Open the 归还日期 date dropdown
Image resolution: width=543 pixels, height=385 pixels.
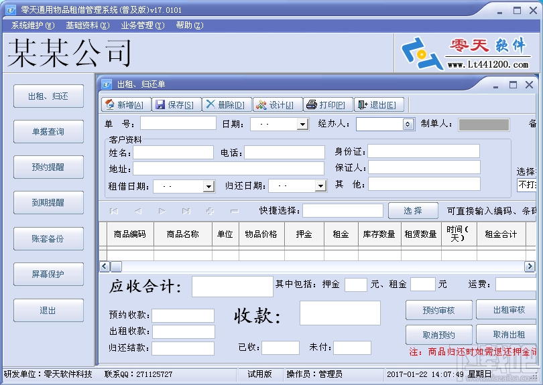tap(320, 186)
